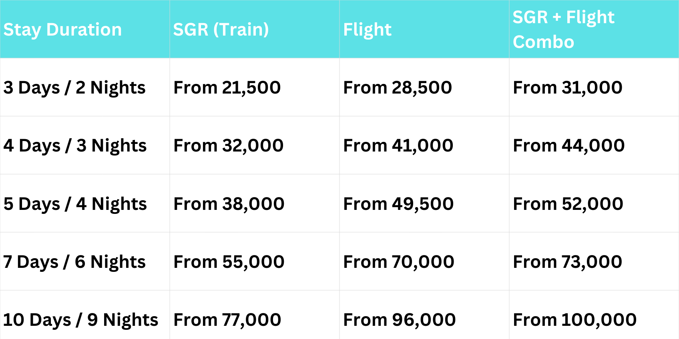Select the 7 Days / 6 Nights label

[x=74, y=262]
